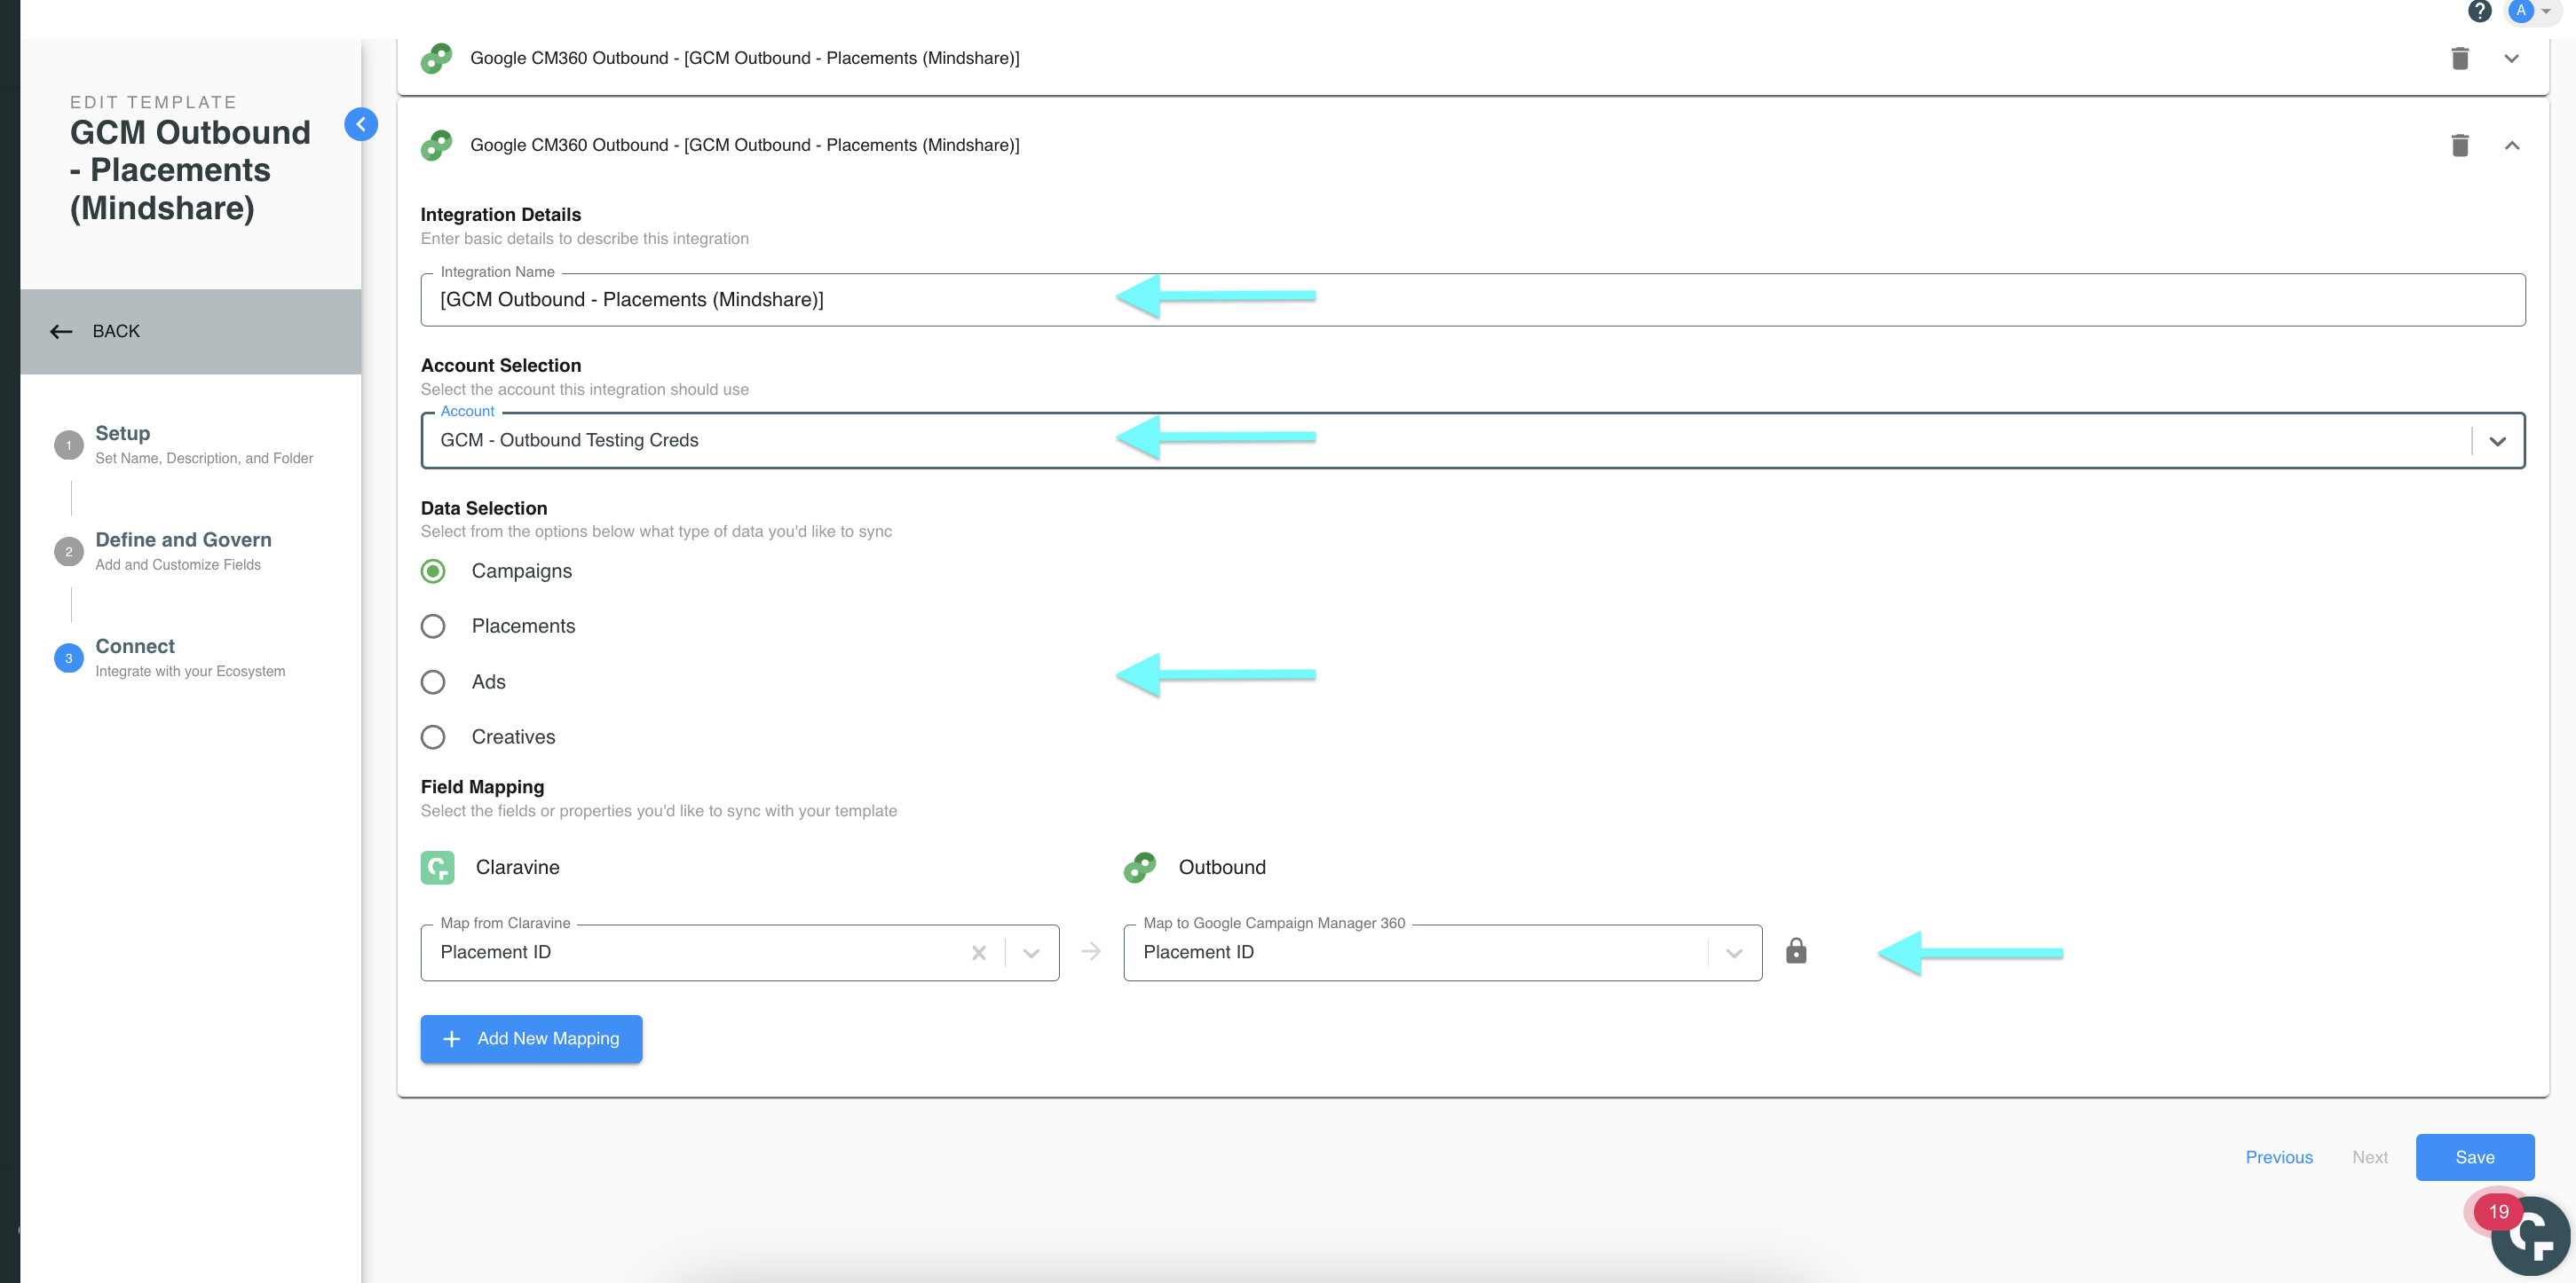Click the Outbound connector icon

[x=1139, y=868]
